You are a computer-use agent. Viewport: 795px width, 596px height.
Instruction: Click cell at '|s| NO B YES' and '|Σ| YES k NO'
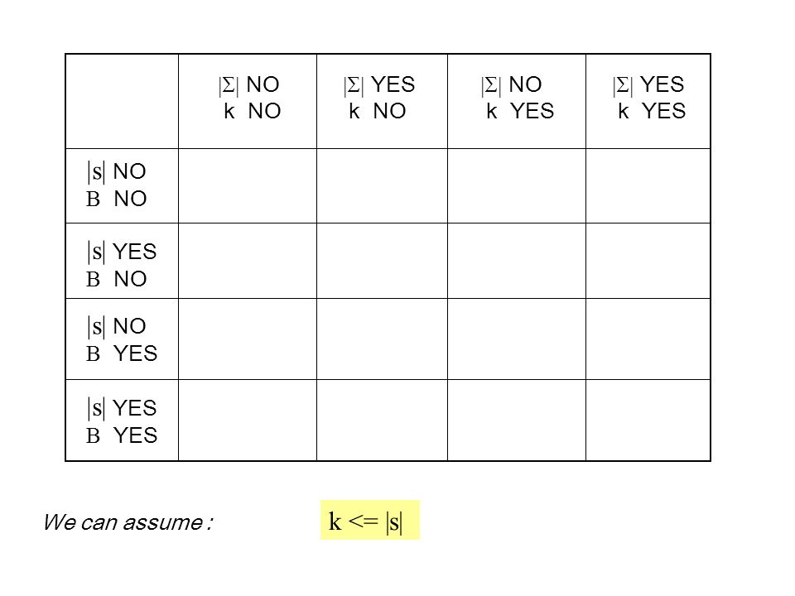tap(383, 339)
